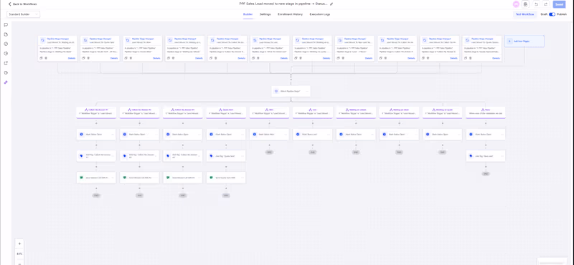This screenshot has height=265, width=574.
Task: Open the three-dot menu on 'Mark Status Won'
Action: point(286,135)
